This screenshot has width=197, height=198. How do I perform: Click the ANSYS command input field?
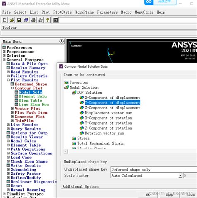coord(128,20)
